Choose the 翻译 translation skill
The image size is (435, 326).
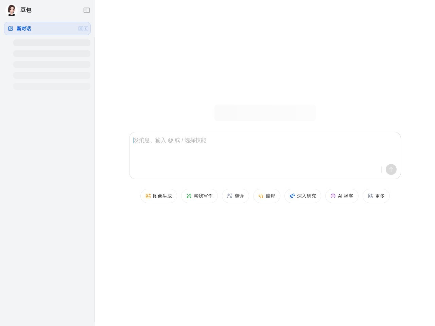tap(236, 196)
